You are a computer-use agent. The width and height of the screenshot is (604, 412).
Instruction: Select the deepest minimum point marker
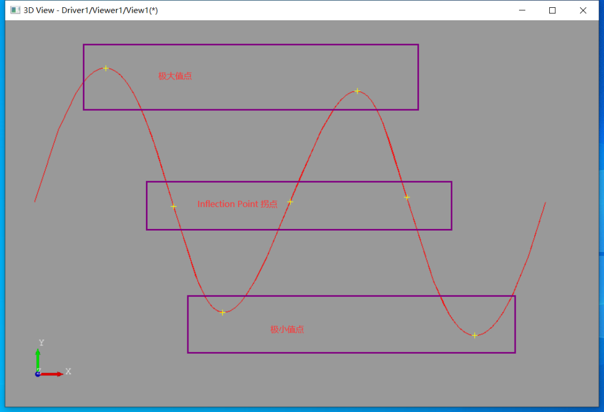475,335
